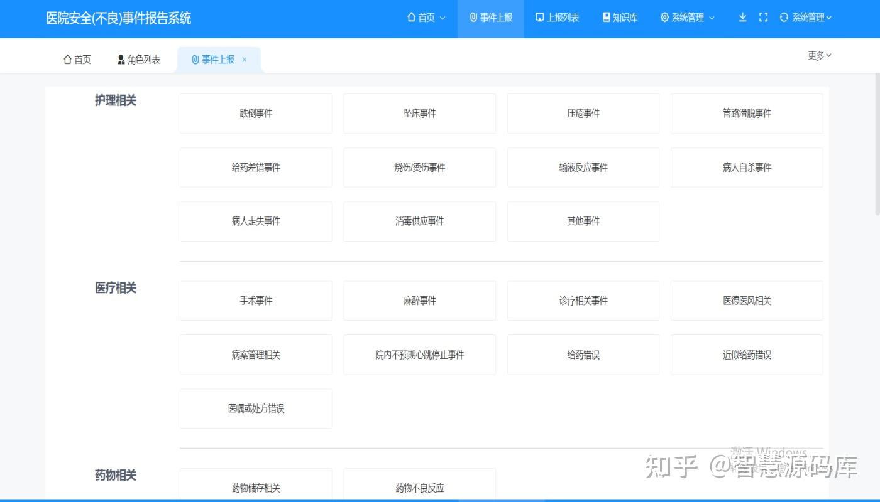The image size is (880, 502).
Task: Select the 事件上报 tab
Action: tap(218, 60)
